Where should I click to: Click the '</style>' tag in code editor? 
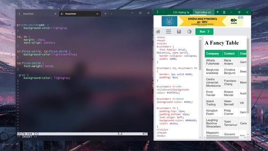click(162, 130)
